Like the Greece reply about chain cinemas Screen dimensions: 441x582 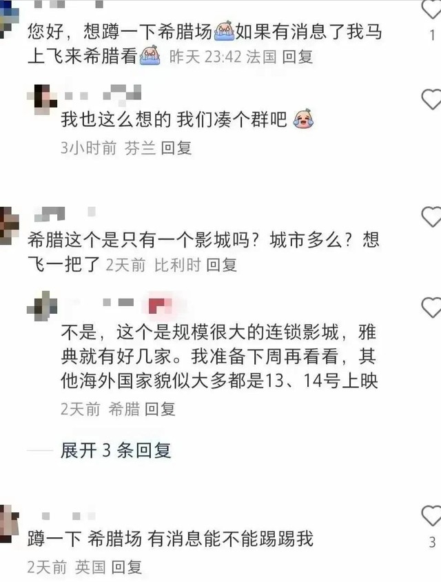pos(432,308)
